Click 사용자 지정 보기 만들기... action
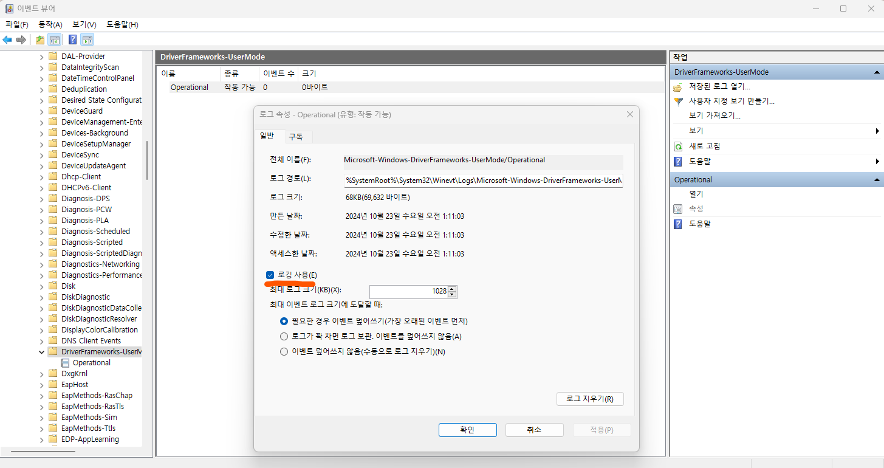This screenshot has height=468, width=884. coord(732,102)
